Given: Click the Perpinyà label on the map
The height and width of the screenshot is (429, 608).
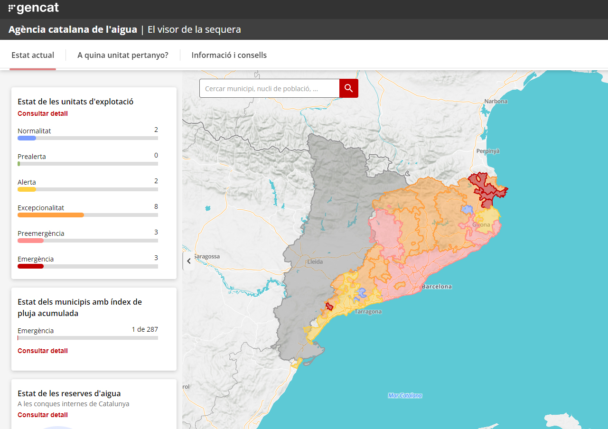Looking at the screenshot, I should [488, 151].
